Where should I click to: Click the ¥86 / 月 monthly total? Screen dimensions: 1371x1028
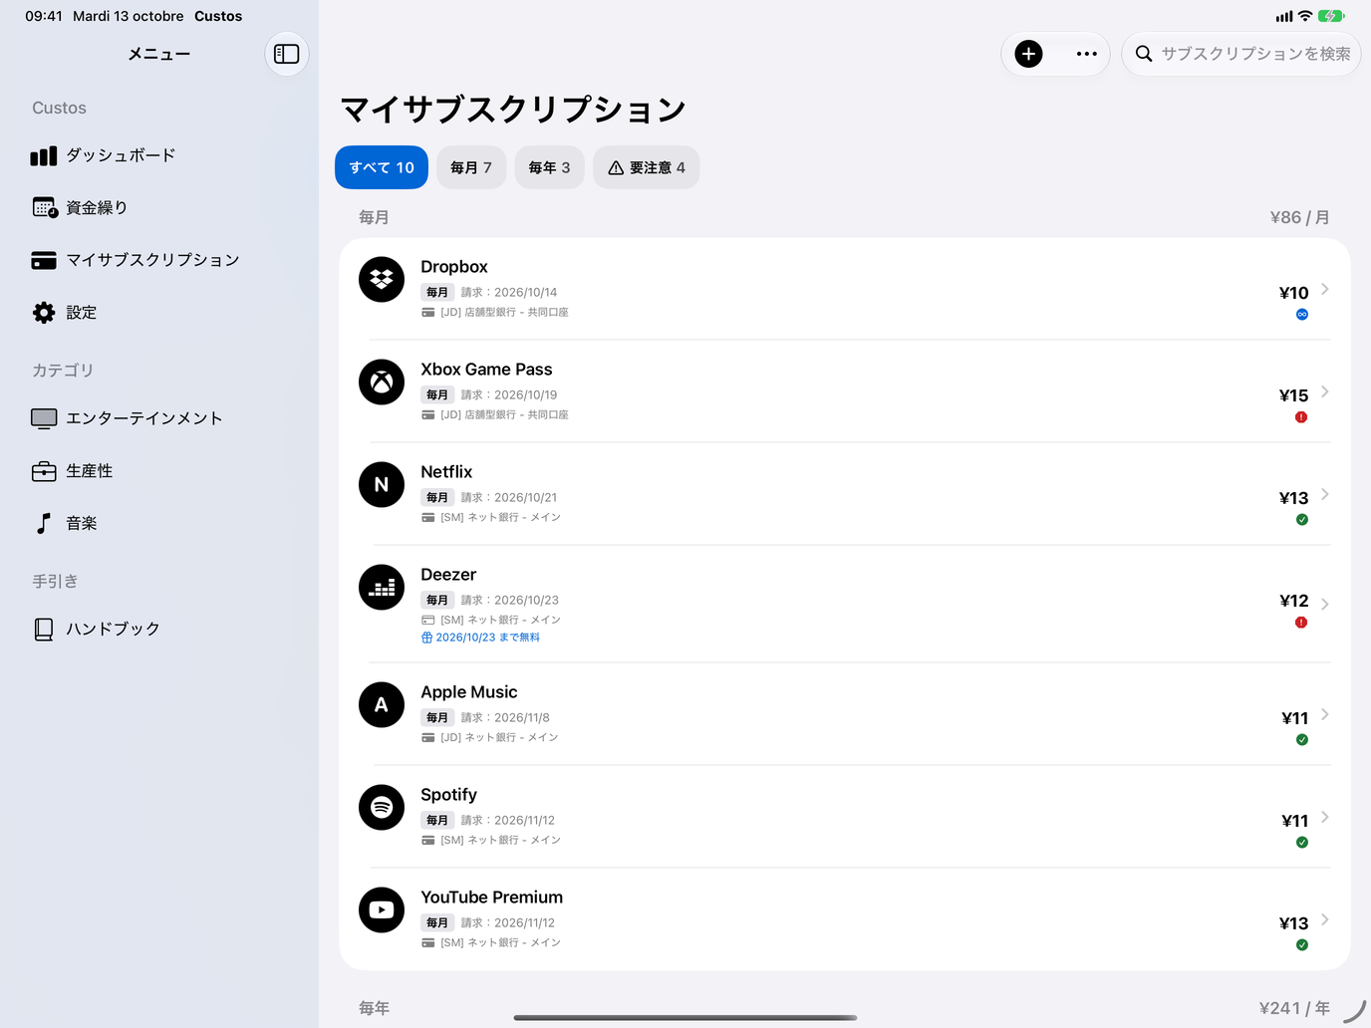(x=1299, y=217)
